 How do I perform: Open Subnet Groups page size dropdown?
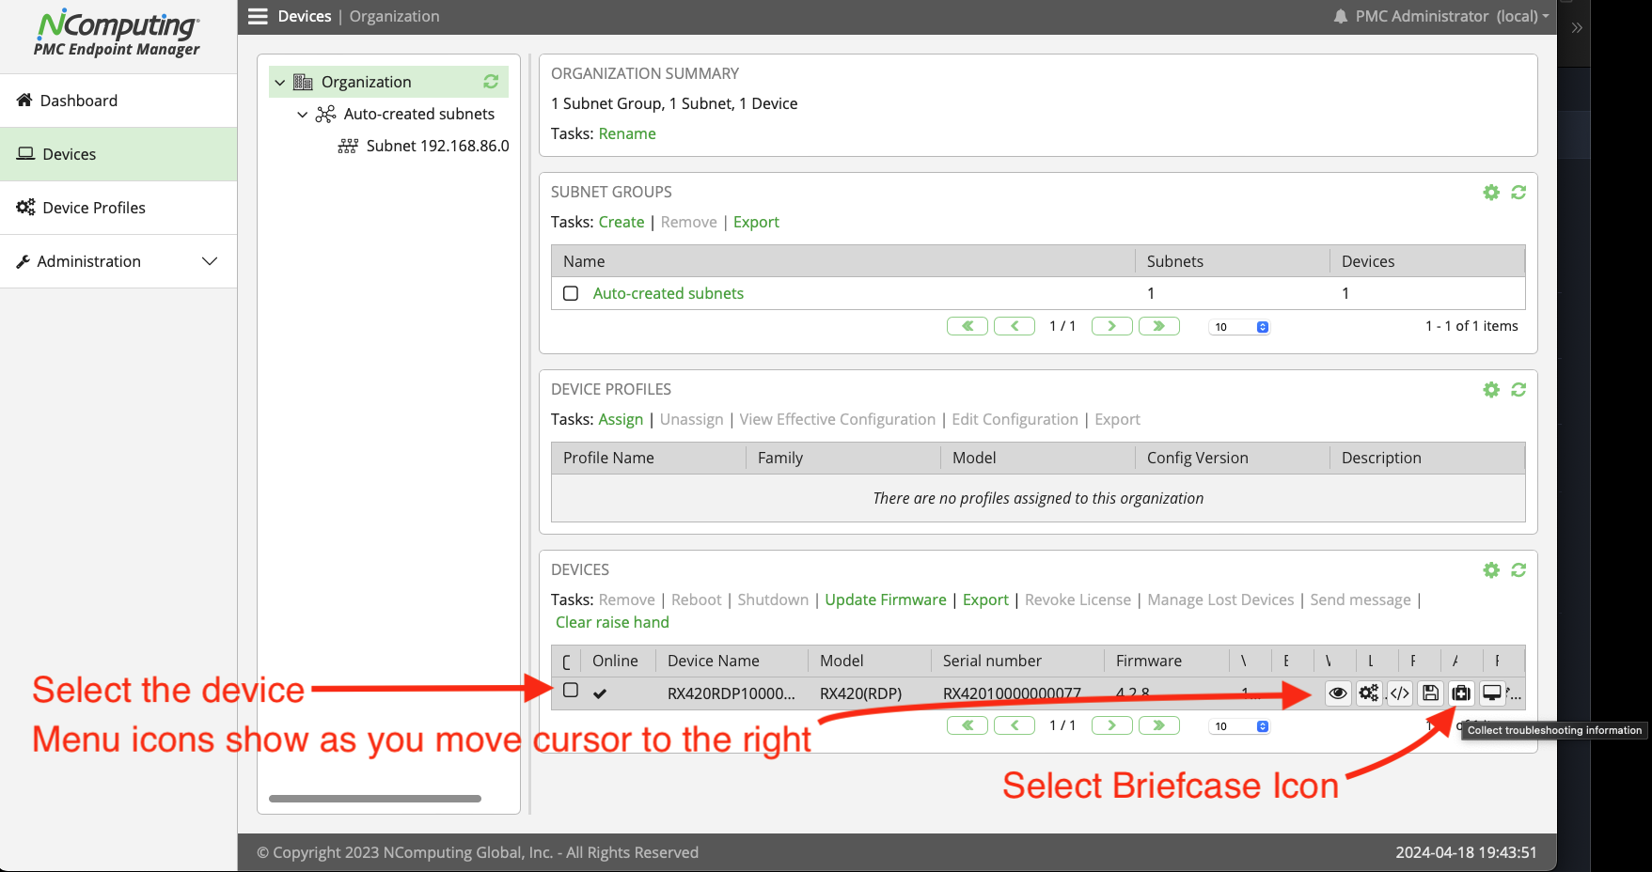[x=1240, y=327]
